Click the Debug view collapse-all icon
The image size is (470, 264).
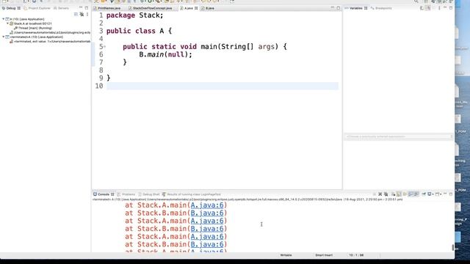click(76, 14)
